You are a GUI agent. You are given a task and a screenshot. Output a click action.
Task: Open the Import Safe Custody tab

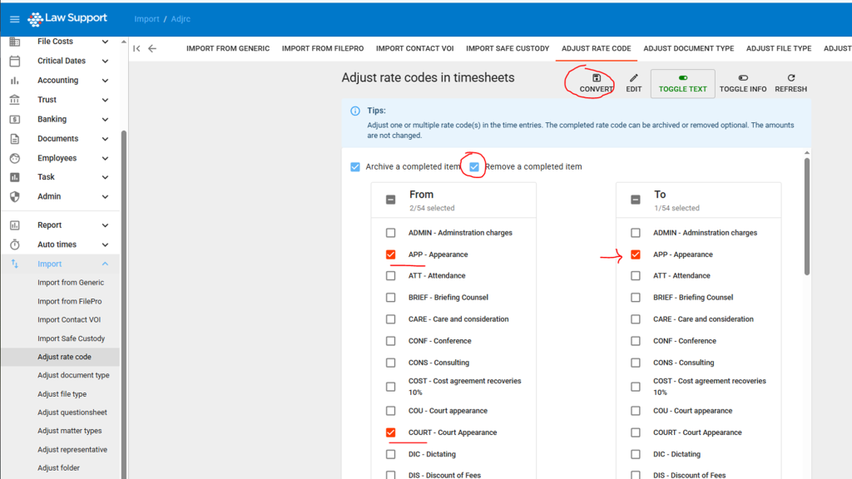click(508, 48)
